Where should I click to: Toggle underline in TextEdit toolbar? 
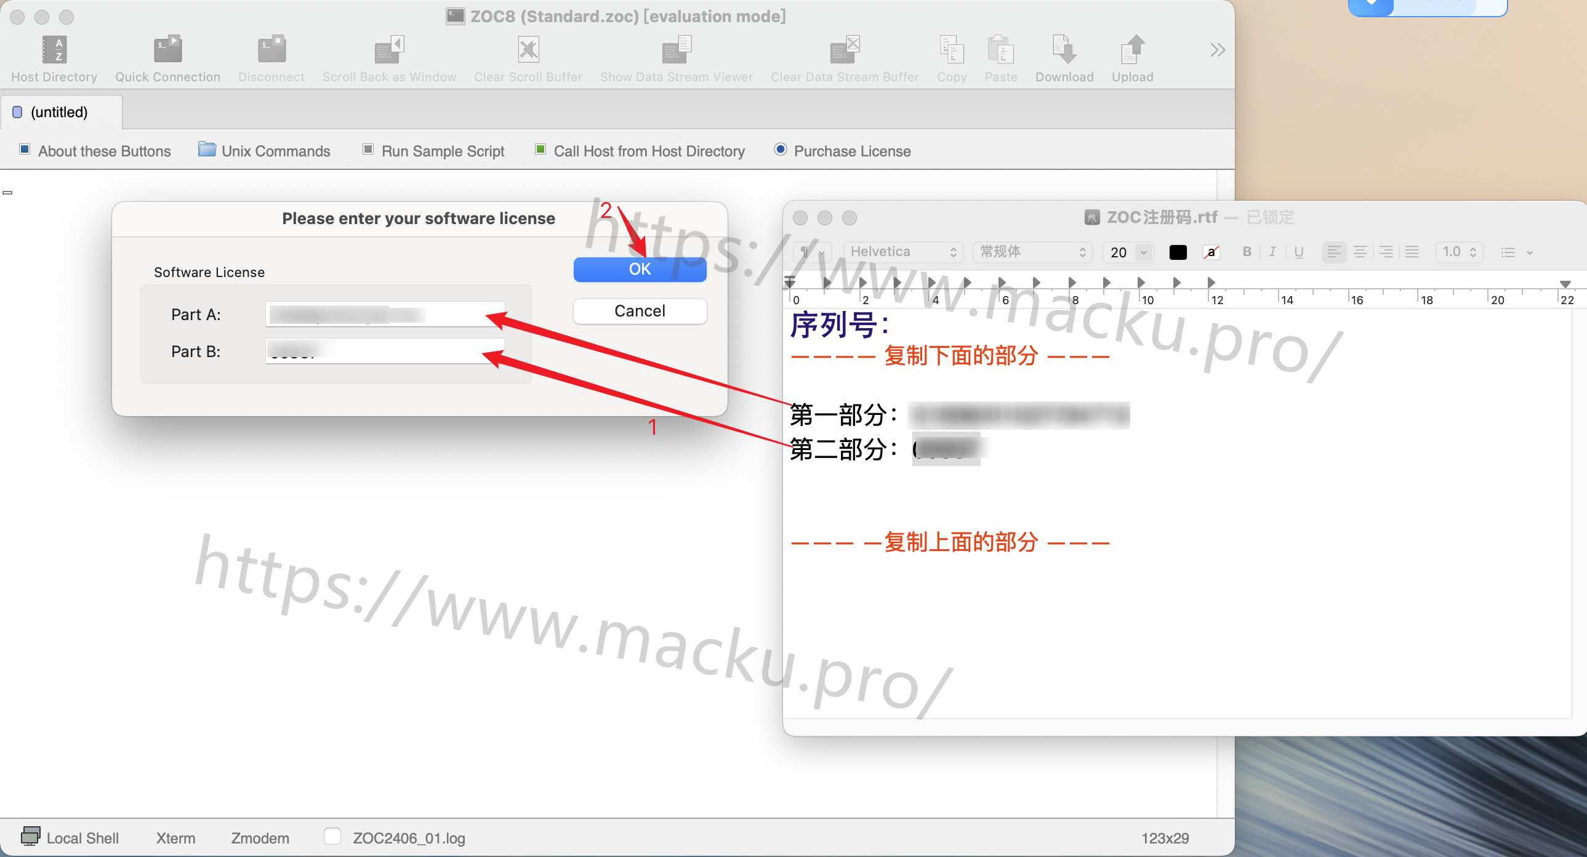point(1299,252)
